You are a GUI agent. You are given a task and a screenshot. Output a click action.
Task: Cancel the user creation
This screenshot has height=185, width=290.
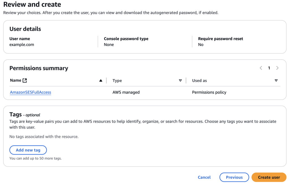pyautogui.click(x=204, y=177)
